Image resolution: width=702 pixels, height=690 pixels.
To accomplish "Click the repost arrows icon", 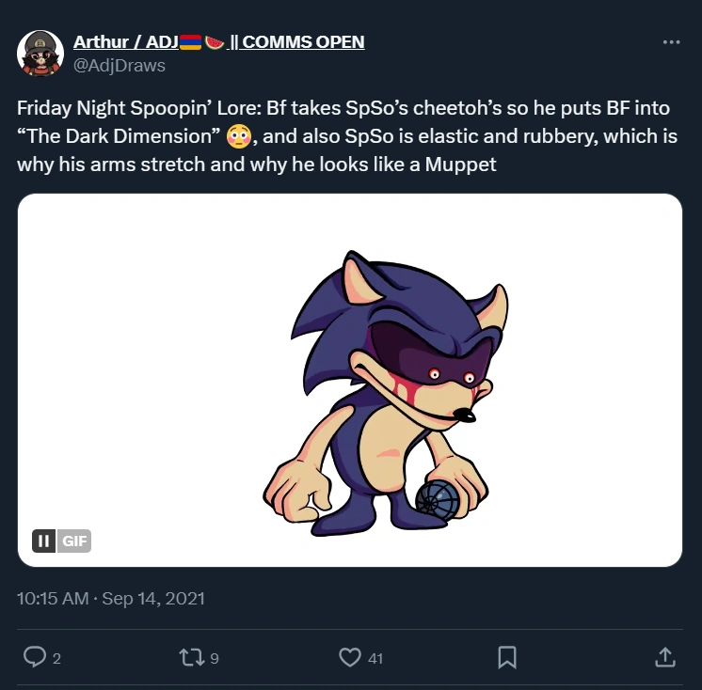I will click(x=191, y=657).
